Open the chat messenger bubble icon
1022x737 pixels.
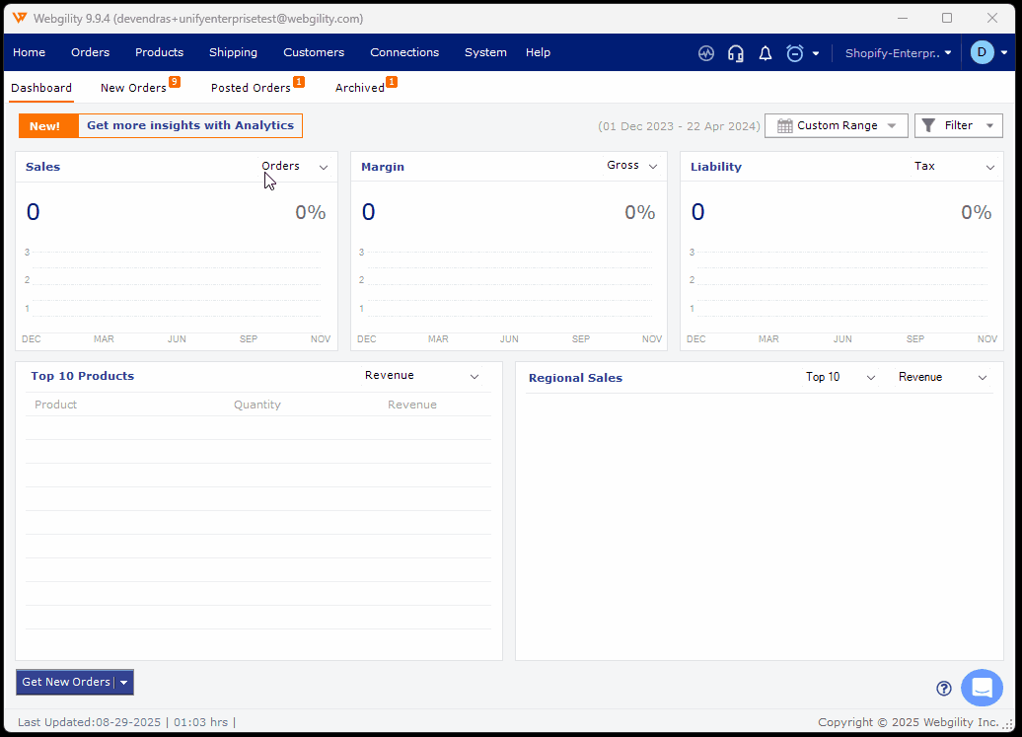982,688
